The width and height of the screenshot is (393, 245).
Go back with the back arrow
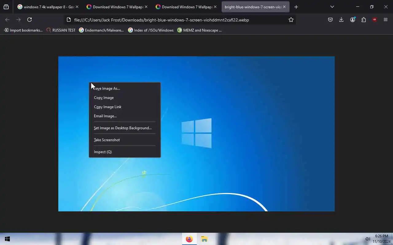(7, 20)
